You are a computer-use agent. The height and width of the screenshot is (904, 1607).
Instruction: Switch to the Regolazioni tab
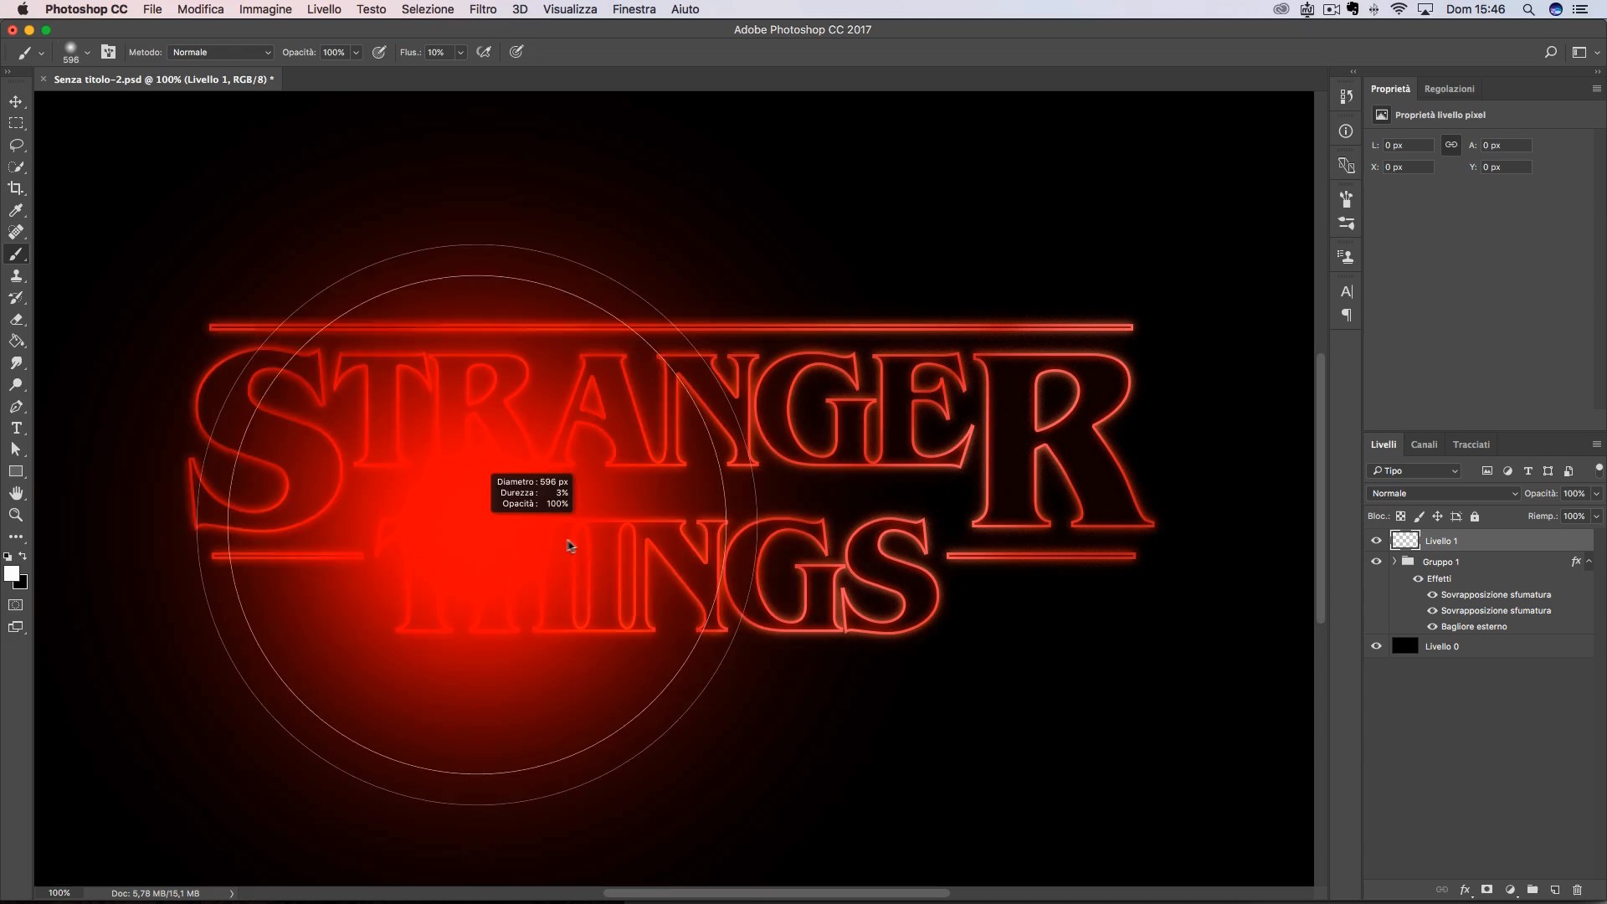coord(1449,89)
